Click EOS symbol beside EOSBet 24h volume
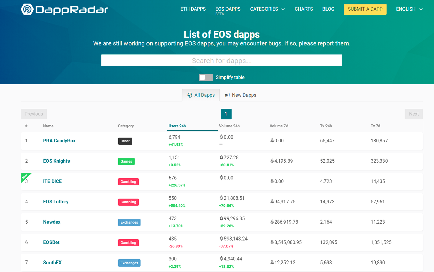 [221, 239]
